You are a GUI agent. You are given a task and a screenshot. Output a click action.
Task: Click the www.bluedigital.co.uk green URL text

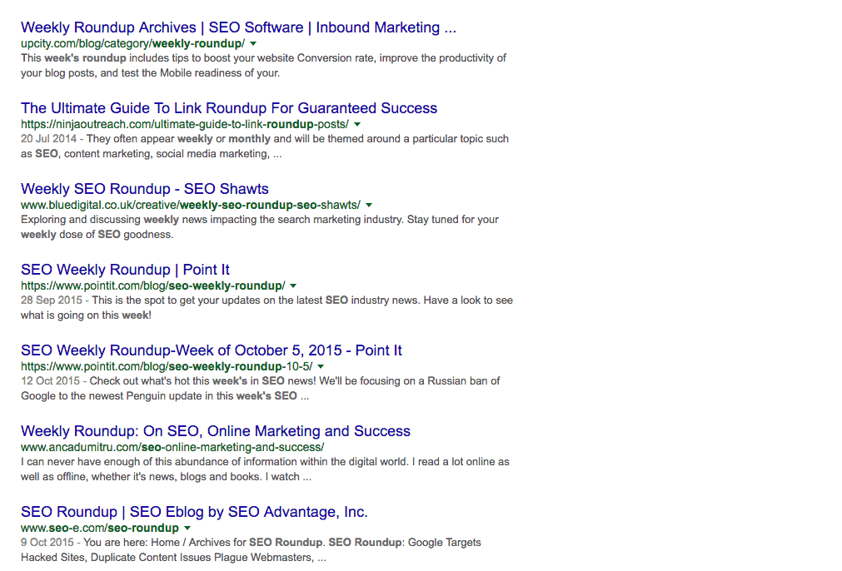191,205
